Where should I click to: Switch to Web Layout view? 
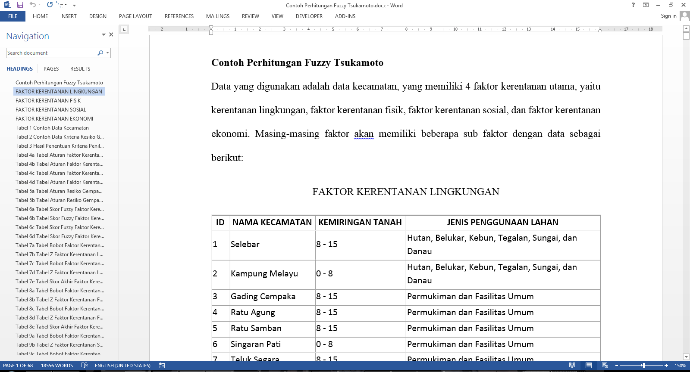click(605, 366)
